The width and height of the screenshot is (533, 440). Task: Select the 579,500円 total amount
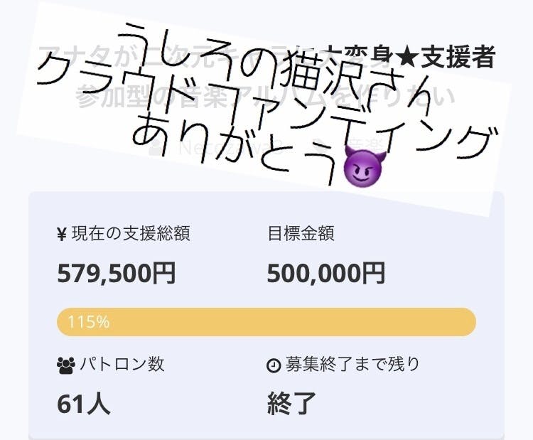coord(117,272)
